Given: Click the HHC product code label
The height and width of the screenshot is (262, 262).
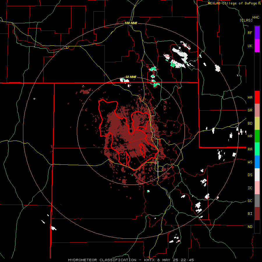Looking at the screenshot, I should point(256,17).
